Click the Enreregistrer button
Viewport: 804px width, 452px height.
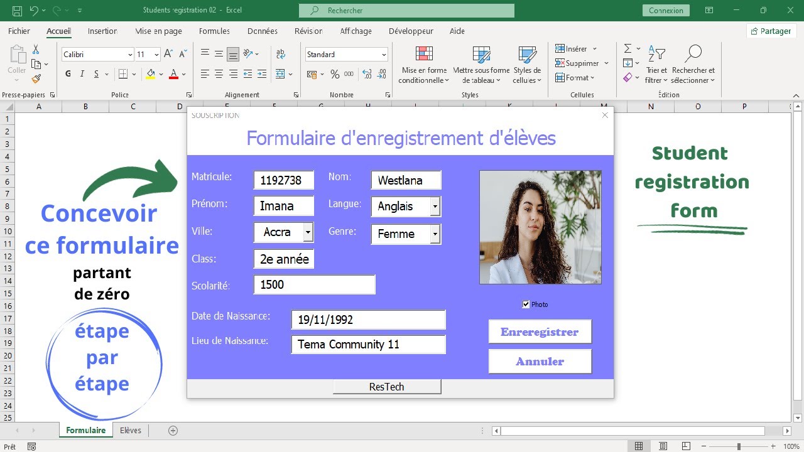click(540, 332)
